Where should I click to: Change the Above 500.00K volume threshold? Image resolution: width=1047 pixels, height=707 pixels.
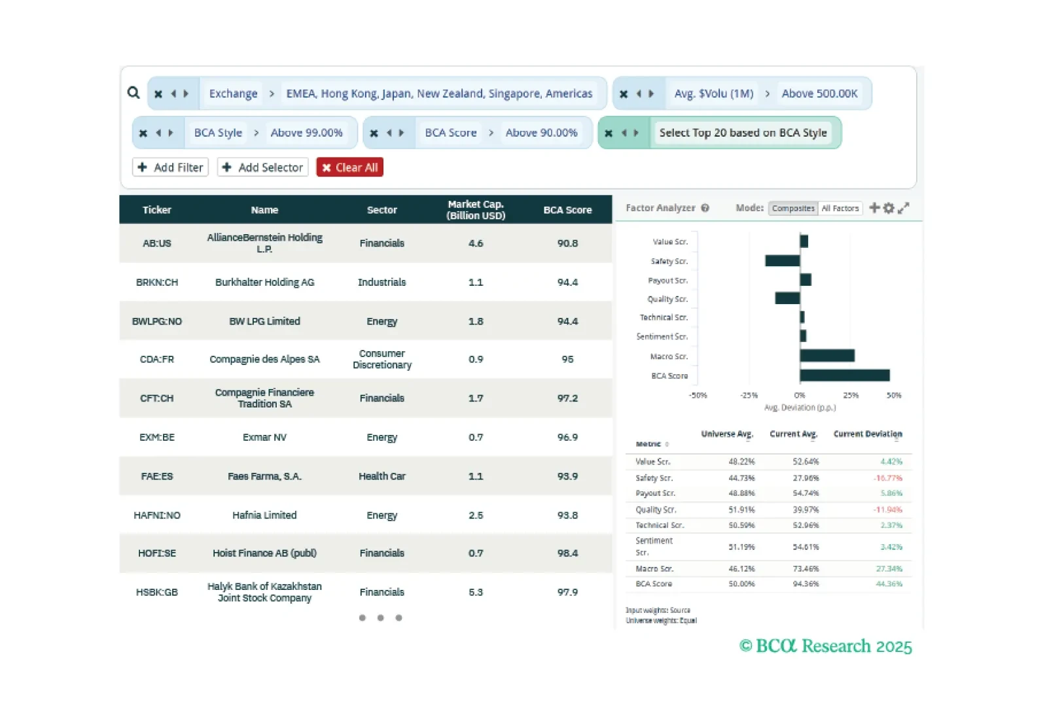[x=819, y=94]
